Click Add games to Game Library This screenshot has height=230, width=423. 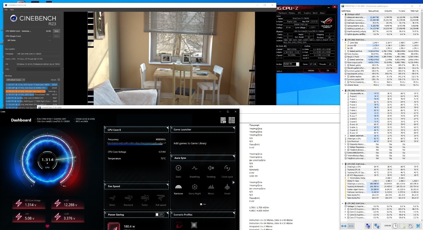pos(190,143)
